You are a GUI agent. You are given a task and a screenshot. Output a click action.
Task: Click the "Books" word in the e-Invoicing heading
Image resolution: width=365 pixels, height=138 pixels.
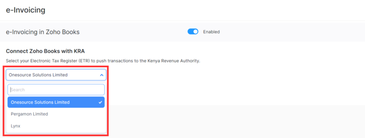(71, 32)
